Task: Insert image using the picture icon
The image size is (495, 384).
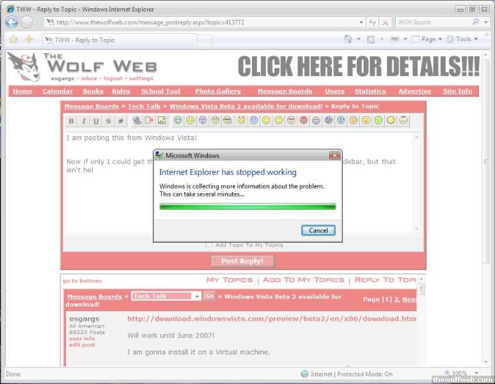Action: click(162, 120)
